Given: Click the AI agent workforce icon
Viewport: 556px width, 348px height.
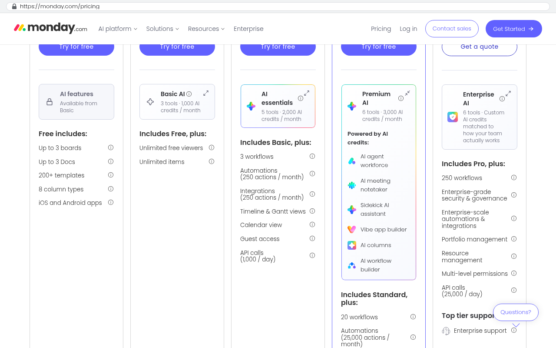Looking at the screenshot, I should [352, 161].
